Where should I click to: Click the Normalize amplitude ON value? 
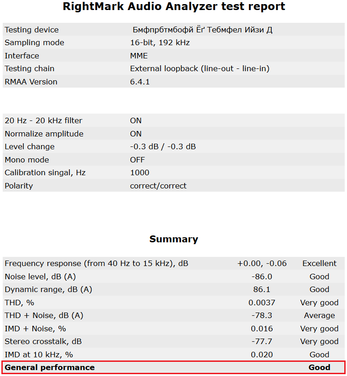click(x=135, y=134)
